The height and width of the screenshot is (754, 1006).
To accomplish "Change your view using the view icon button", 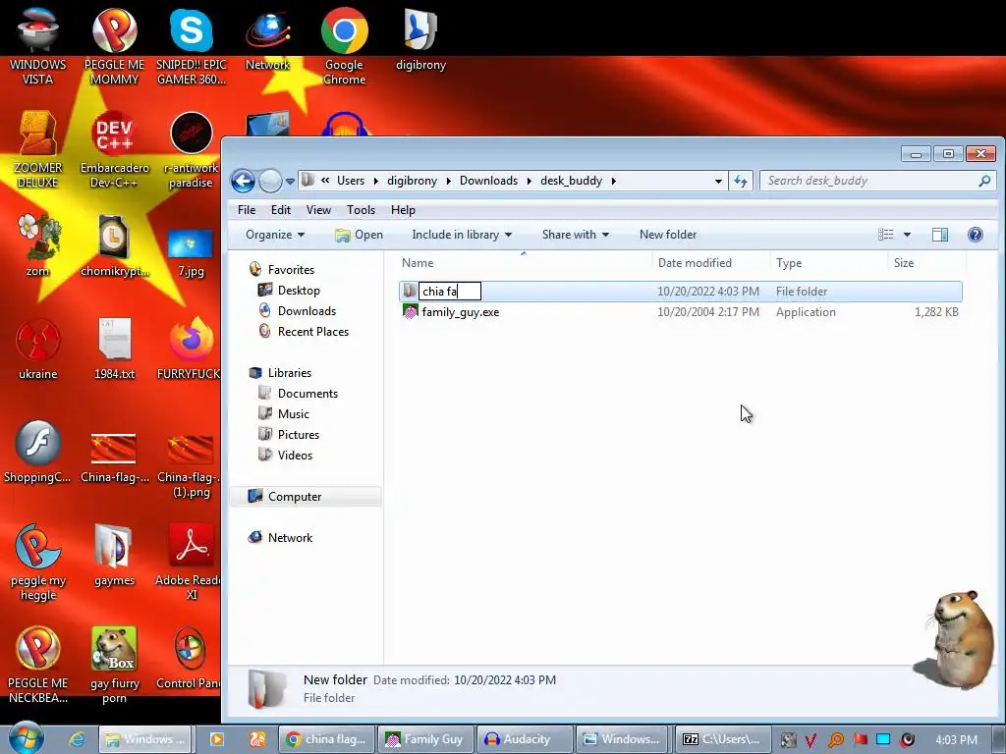I will (x=886, y=235).
